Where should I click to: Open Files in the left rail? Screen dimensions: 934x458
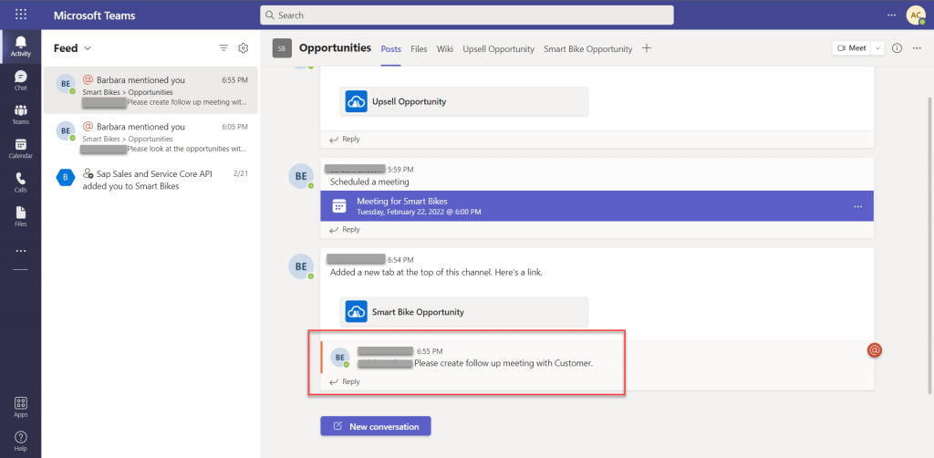(21, 216)
